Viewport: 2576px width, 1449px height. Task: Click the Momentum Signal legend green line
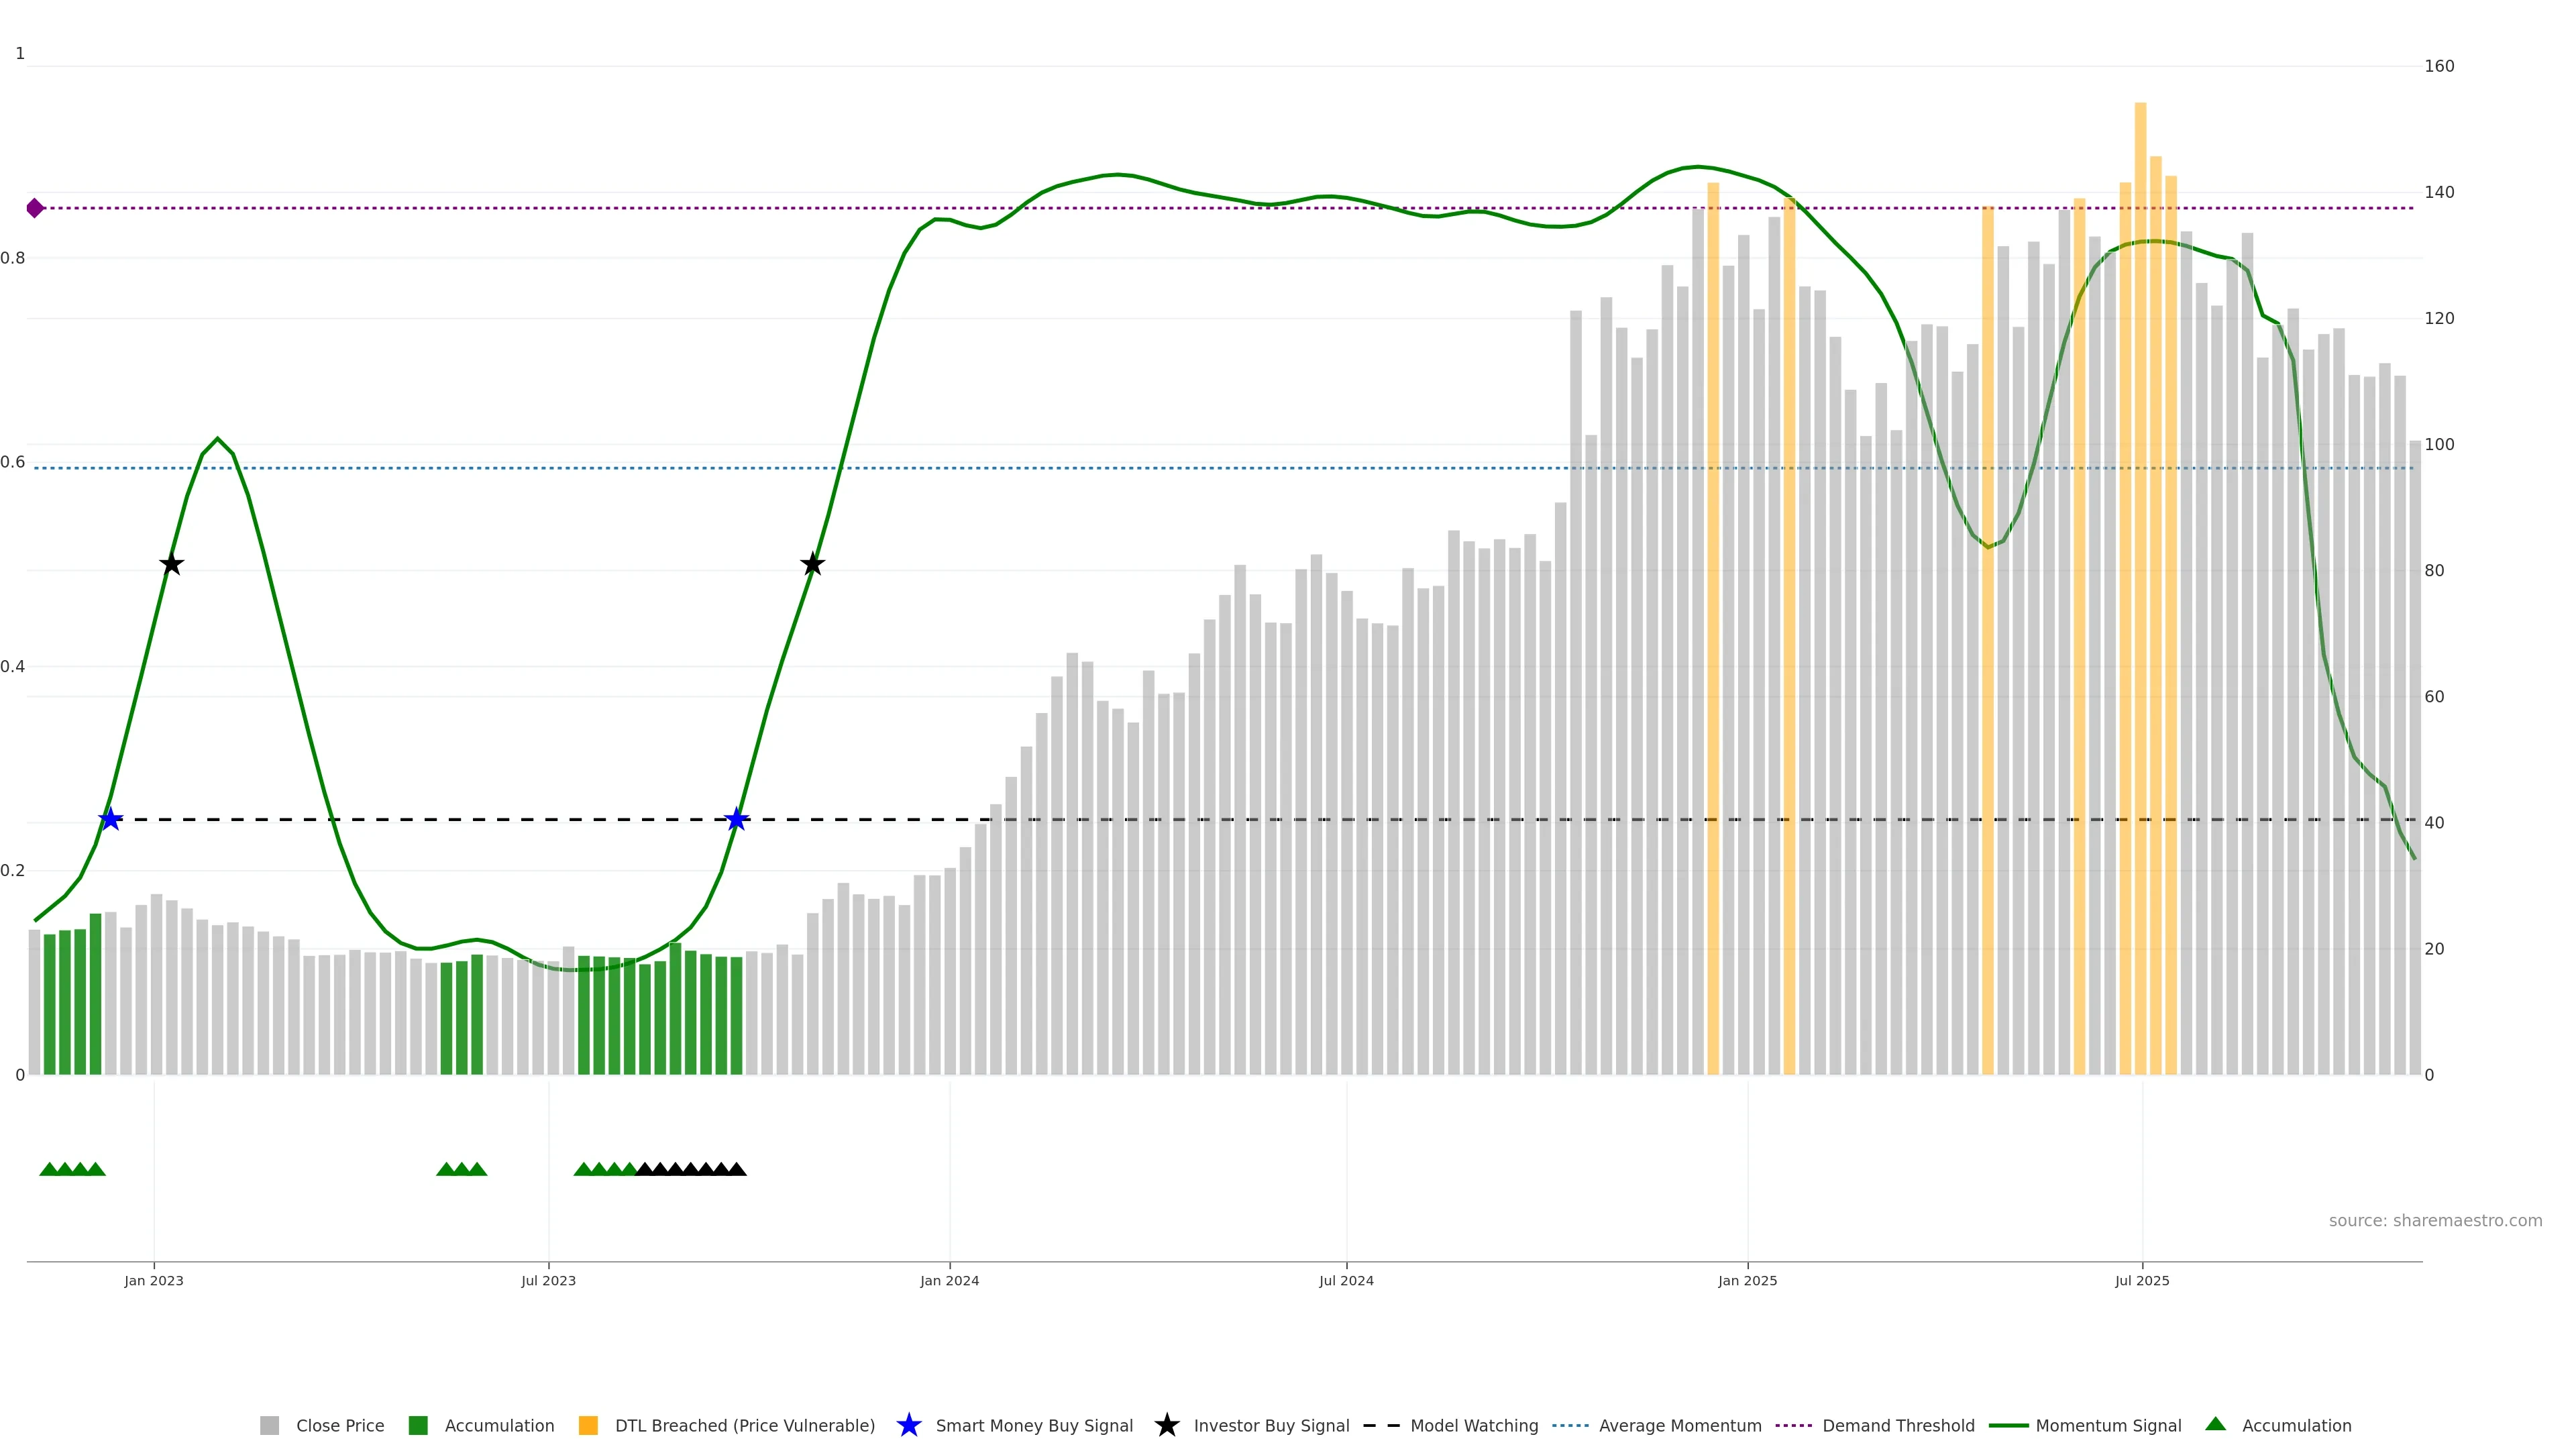pos(2008,1425)
